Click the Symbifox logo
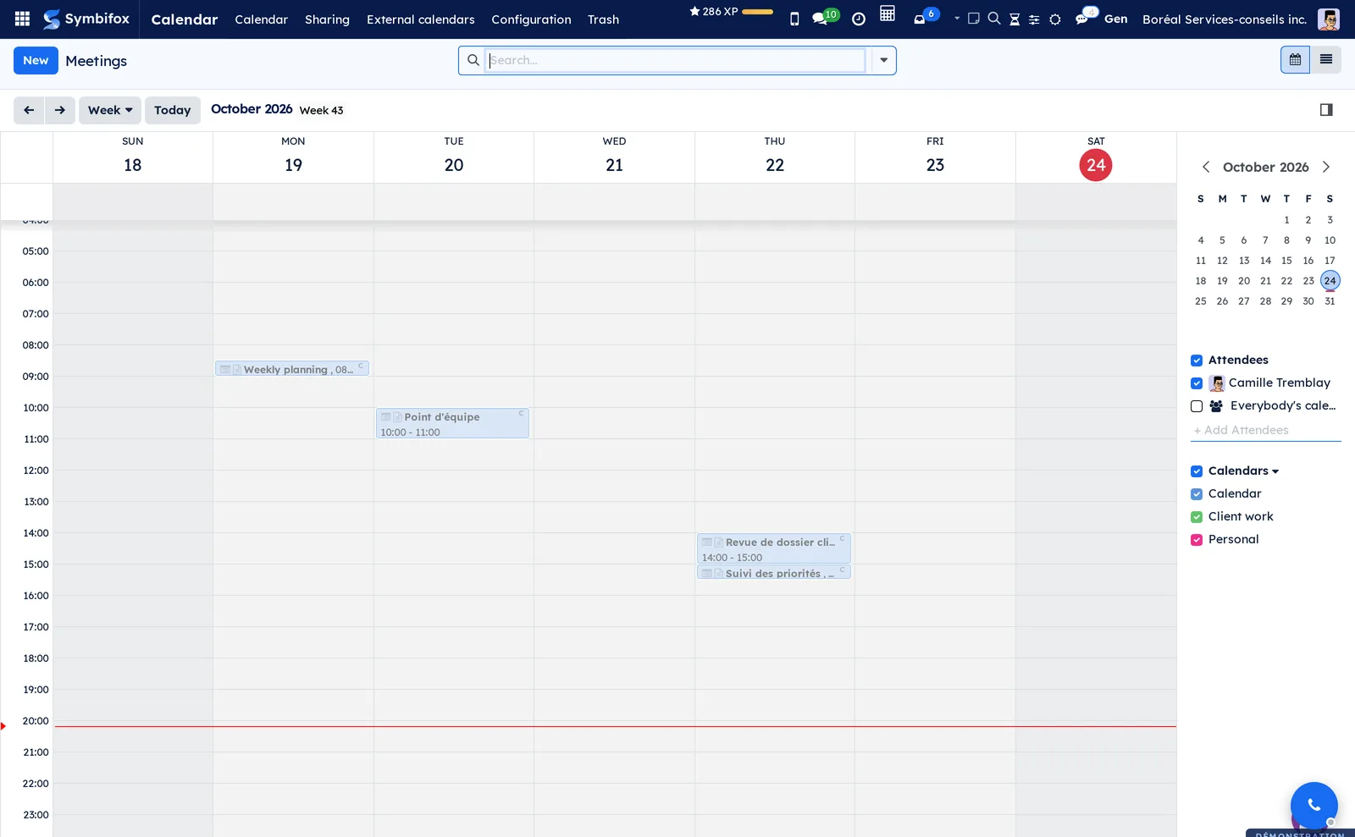This screenshot has height=837, width=1355. click(x=86, y=19)
